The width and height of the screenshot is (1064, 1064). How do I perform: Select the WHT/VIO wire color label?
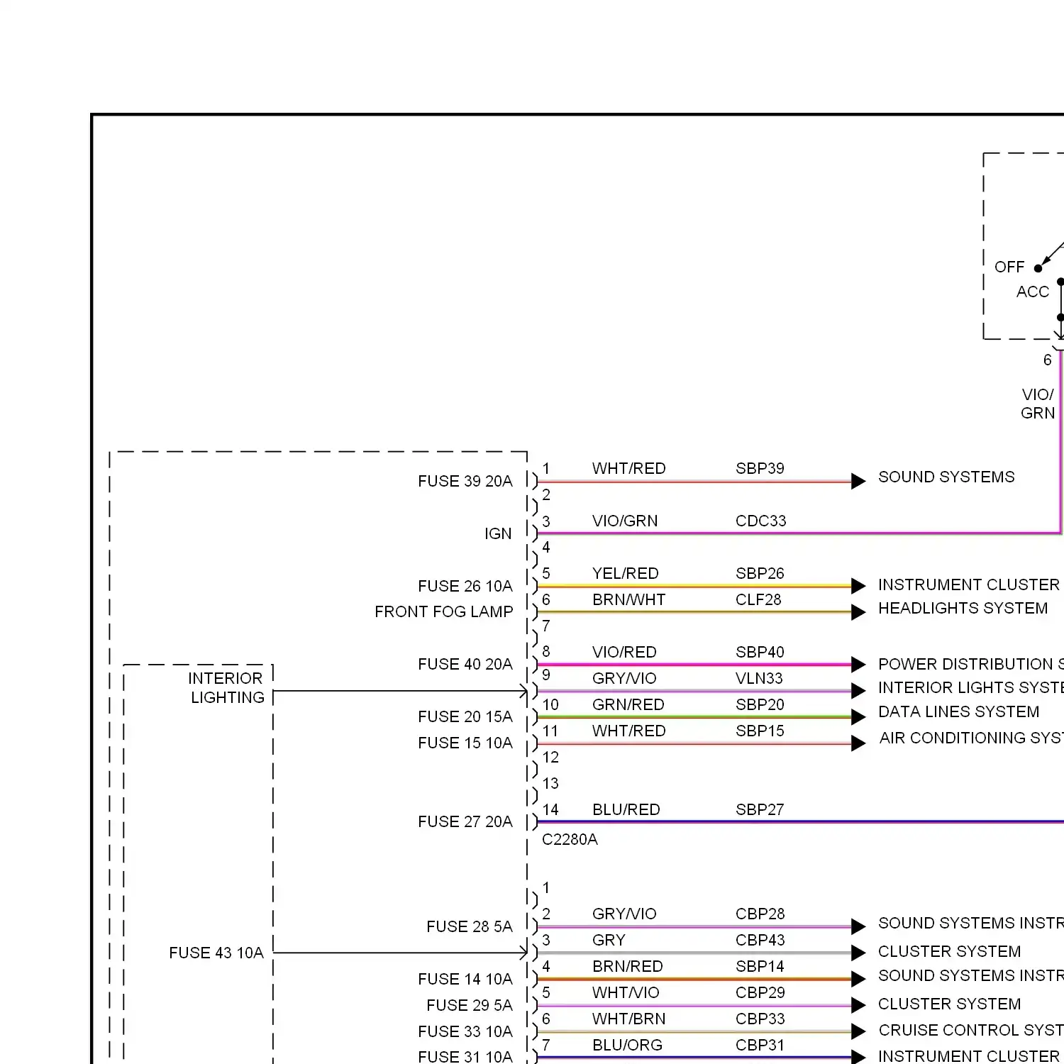(x=626, y=992)
